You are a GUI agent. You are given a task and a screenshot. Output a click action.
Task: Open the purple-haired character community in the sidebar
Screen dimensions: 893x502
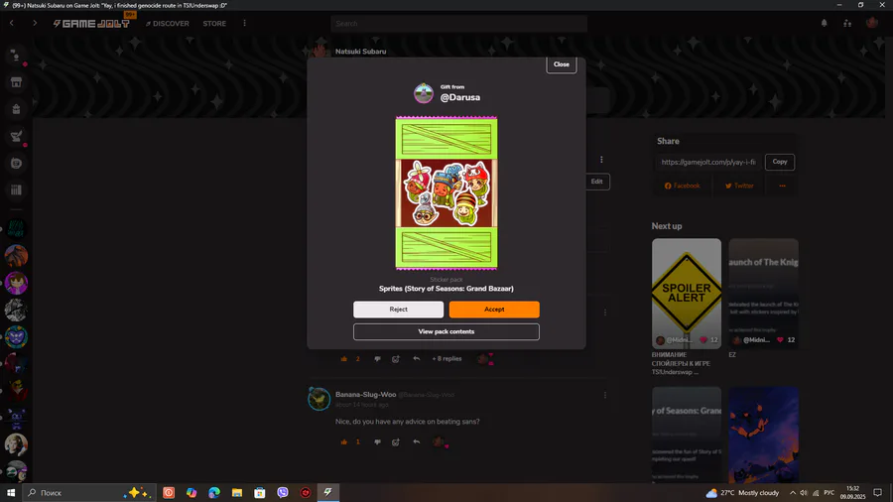click(x=16, y=283)
